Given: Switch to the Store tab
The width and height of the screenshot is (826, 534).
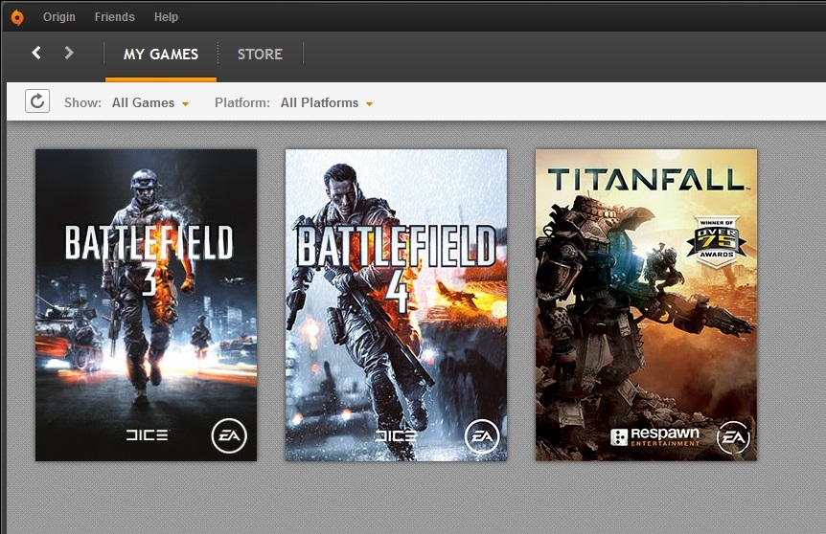Looking at the screenshot, I should pos(260,54).
